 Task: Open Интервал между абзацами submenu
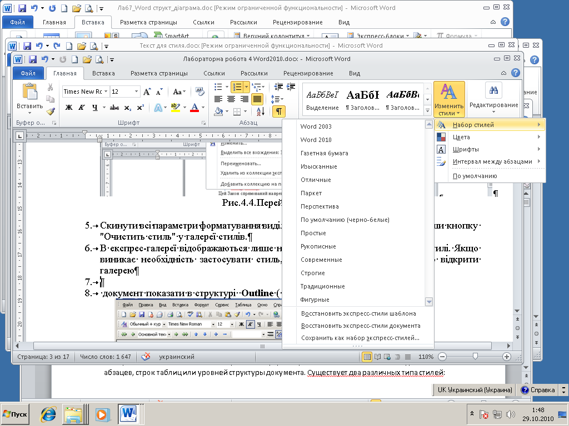tap(490, 161)
